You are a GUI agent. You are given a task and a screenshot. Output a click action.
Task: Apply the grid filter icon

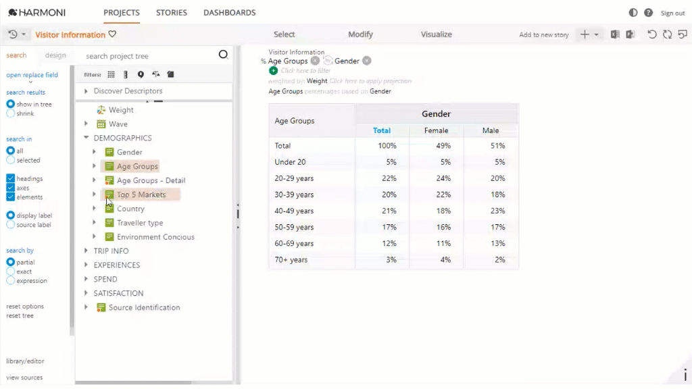click(x=112, y=74)
